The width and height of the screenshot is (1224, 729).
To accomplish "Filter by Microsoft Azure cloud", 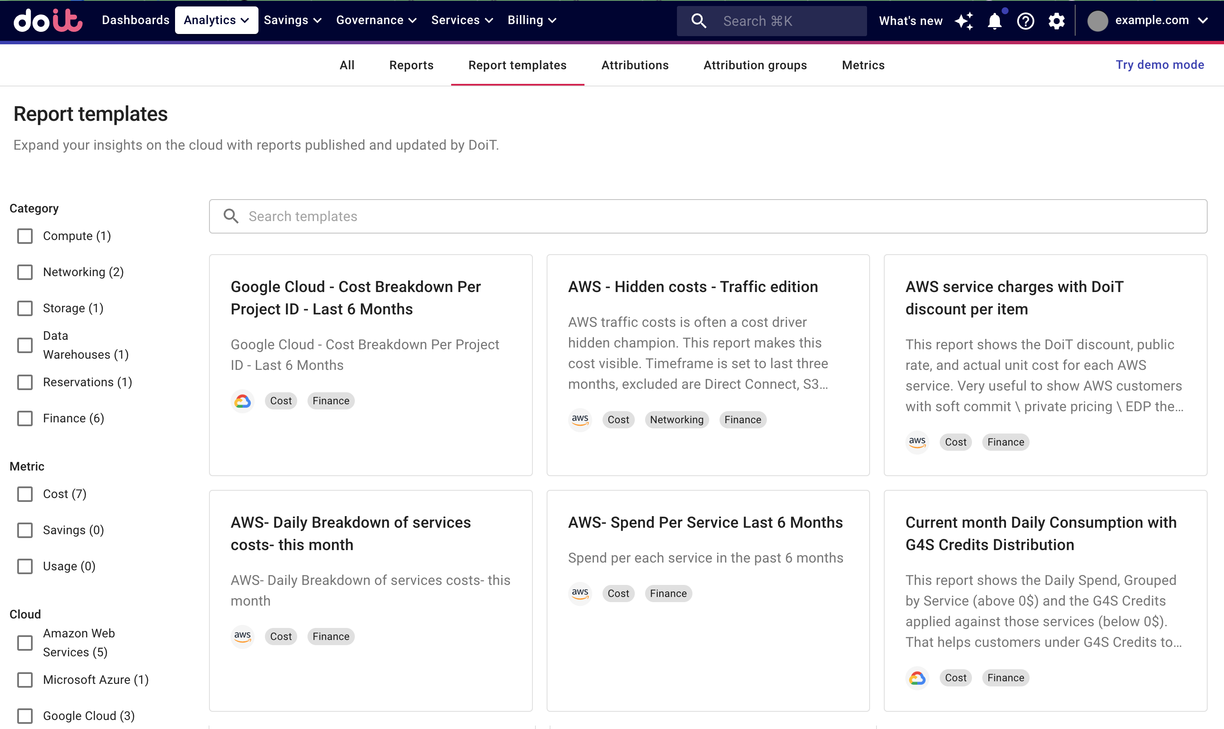I will 25,680.
